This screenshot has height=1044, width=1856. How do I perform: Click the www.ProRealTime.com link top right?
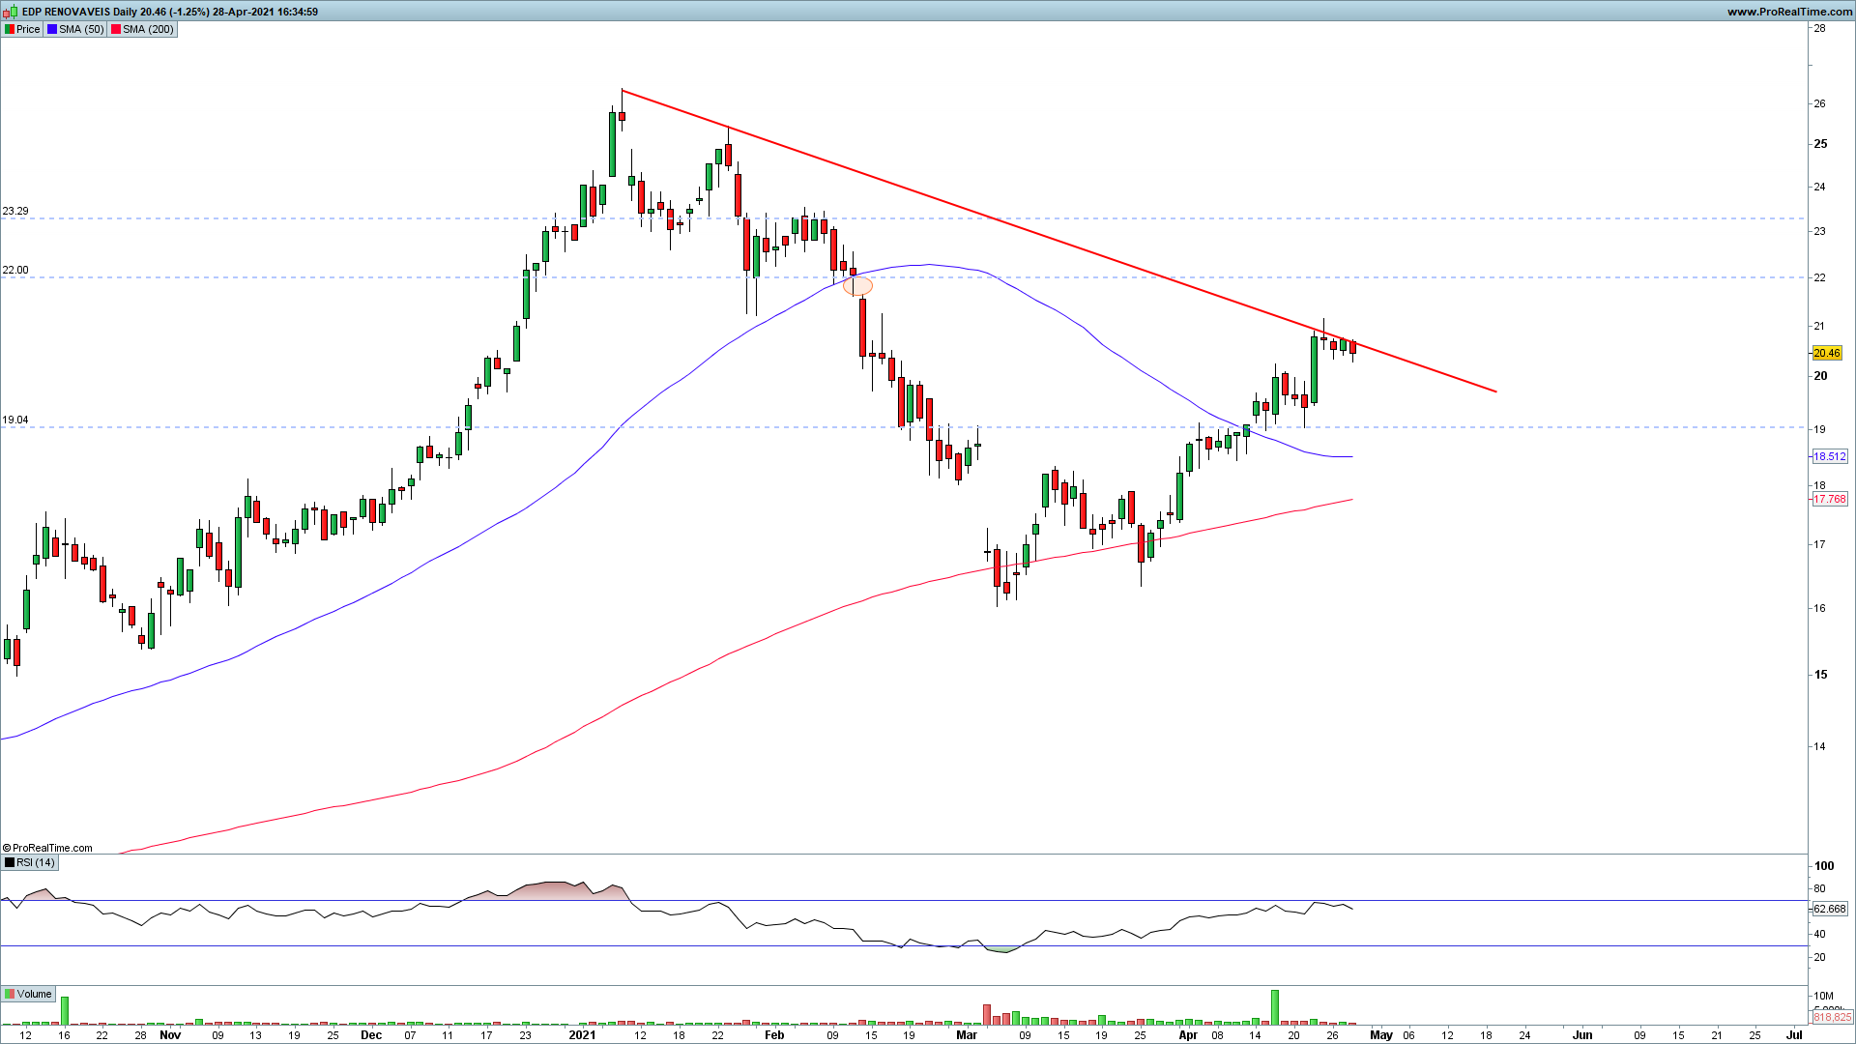point(1789,12)
